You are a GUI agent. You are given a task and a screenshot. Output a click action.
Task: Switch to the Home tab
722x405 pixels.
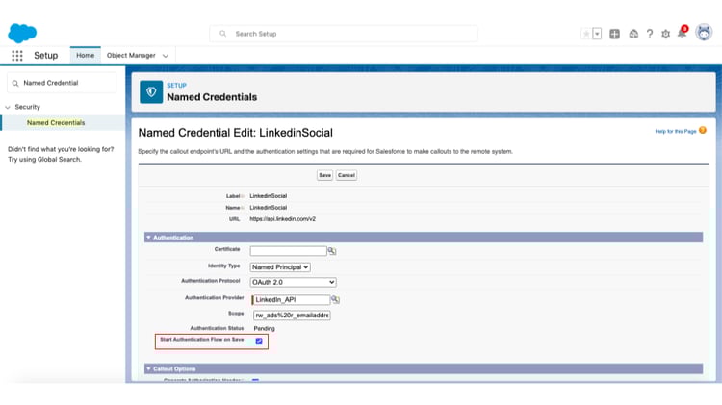(85, 55)
